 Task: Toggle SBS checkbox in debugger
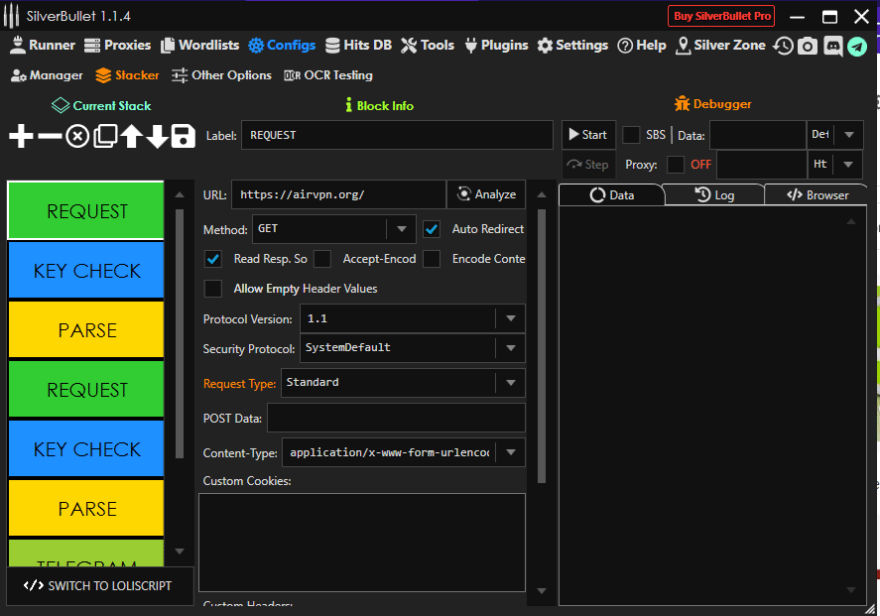[x=631, y=135]
